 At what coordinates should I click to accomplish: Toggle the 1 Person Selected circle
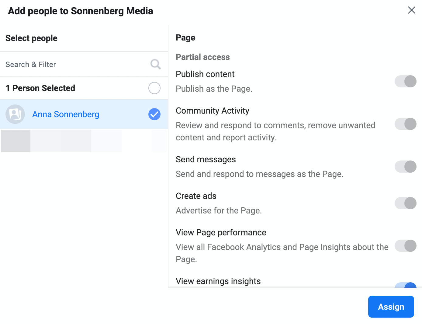click(x=154, y=88)
